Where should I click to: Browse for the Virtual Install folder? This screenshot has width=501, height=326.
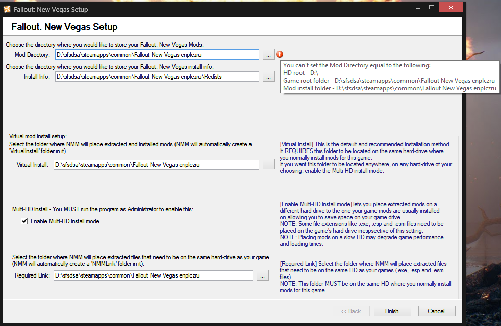(269, 165)
